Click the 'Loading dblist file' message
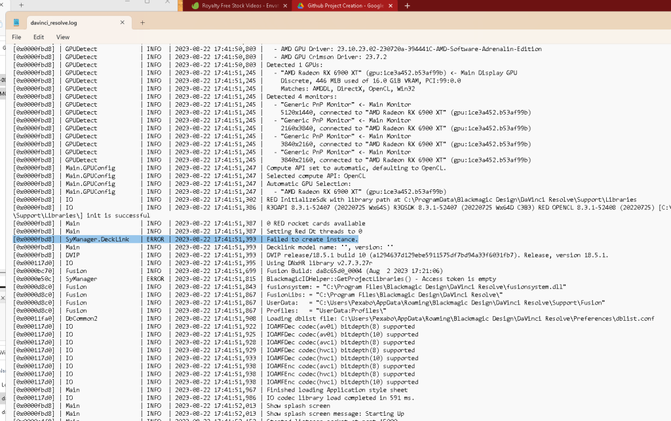Screen dimensions: 671x421 coord(461,318)
